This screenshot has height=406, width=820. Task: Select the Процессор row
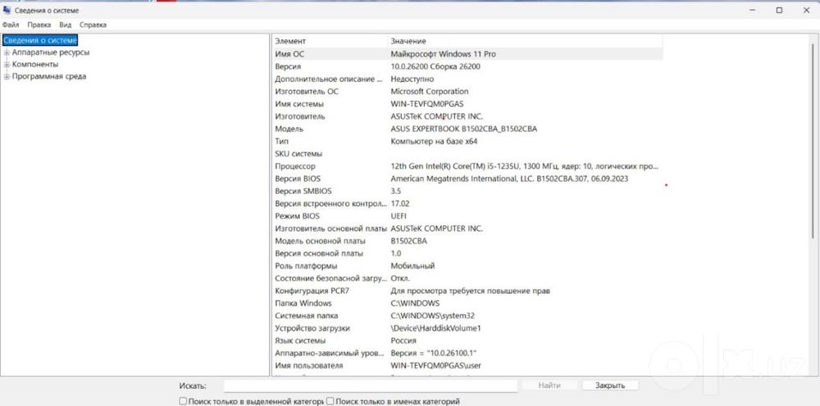click(x=468, y=166)
